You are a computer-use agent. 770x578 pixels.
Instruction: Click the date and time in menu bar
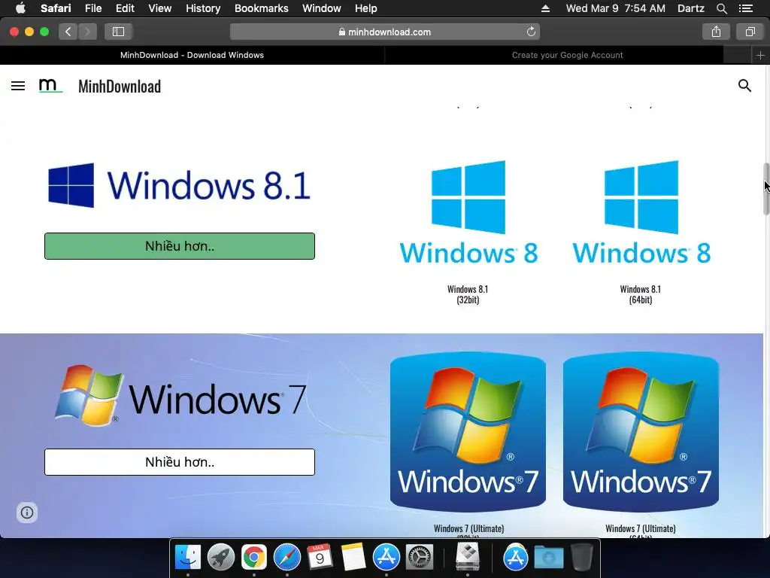(615, 8)
